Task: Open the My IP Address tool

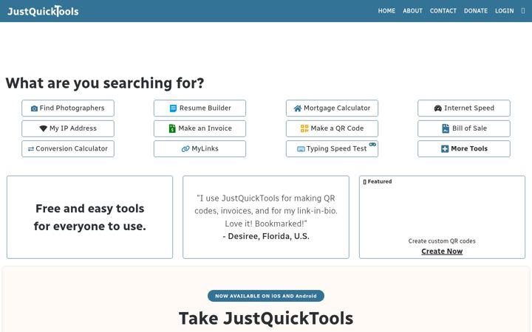Action: pos(68,128)
